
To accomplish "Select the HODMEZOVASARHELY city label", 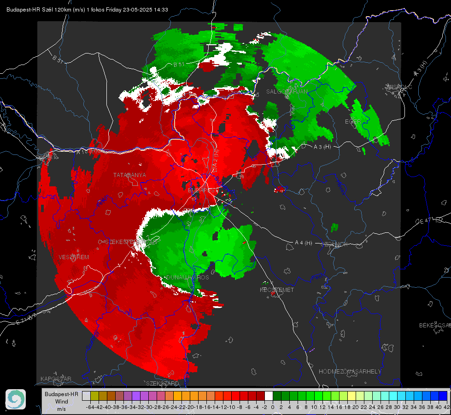I will 350,372.
